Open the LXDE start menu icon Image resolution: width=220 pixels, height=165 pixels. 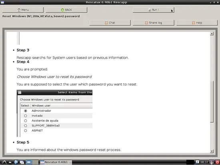point(4,162)
